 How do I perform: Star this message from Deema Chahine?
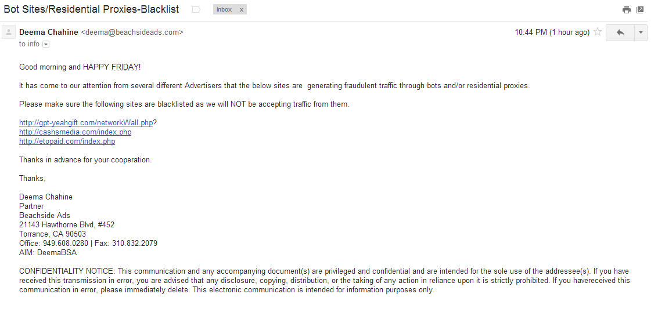[597, 32]
